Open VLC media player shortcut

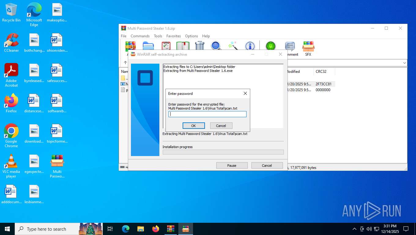pos(11,166)
